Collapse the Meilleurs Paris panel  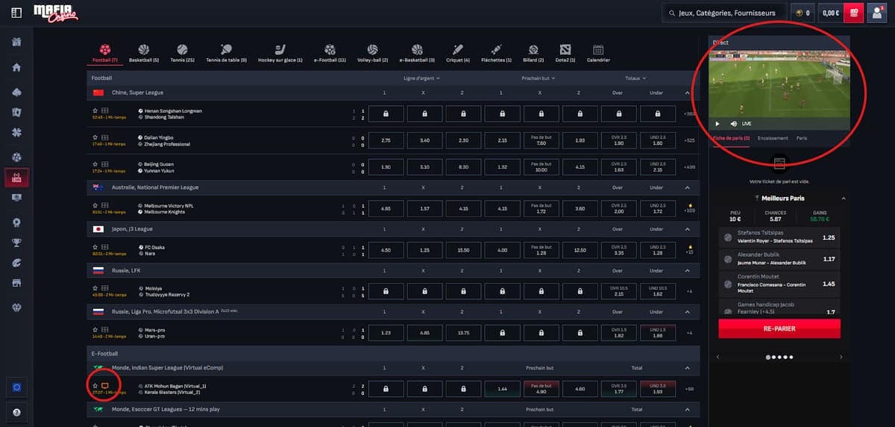844,198
